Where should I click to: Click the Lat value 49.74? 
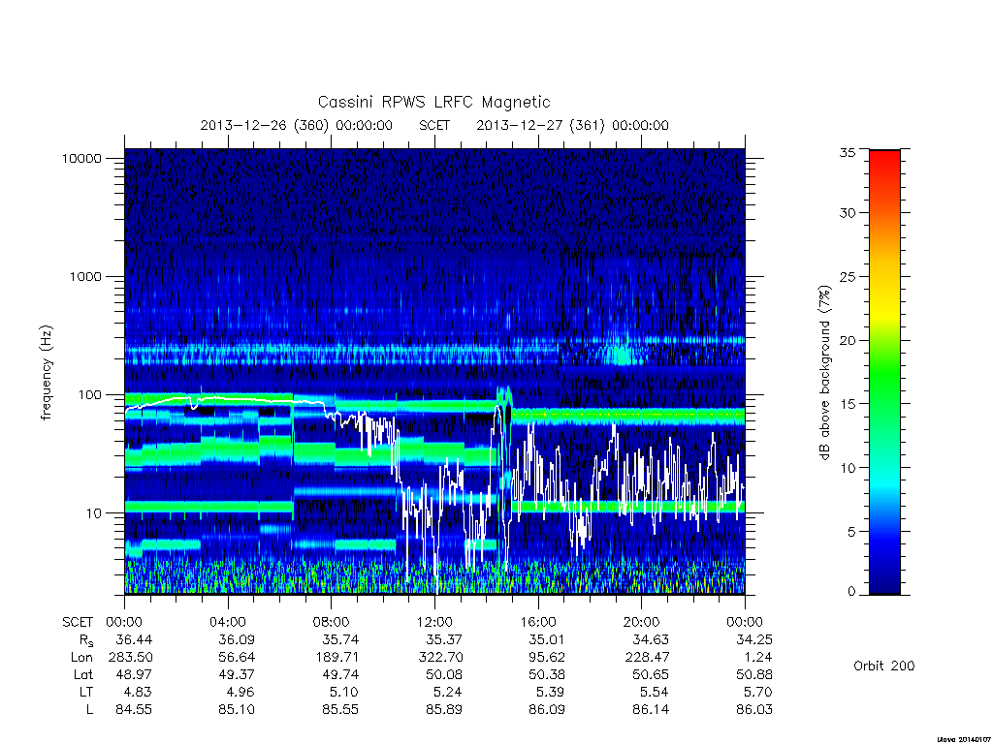coord(340,674)
